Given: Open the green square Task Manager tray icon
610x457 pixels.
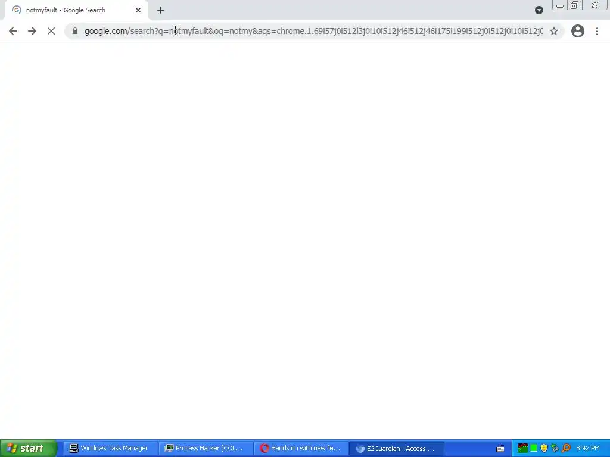Looking at the screenshot, I should tap(534, 448).
